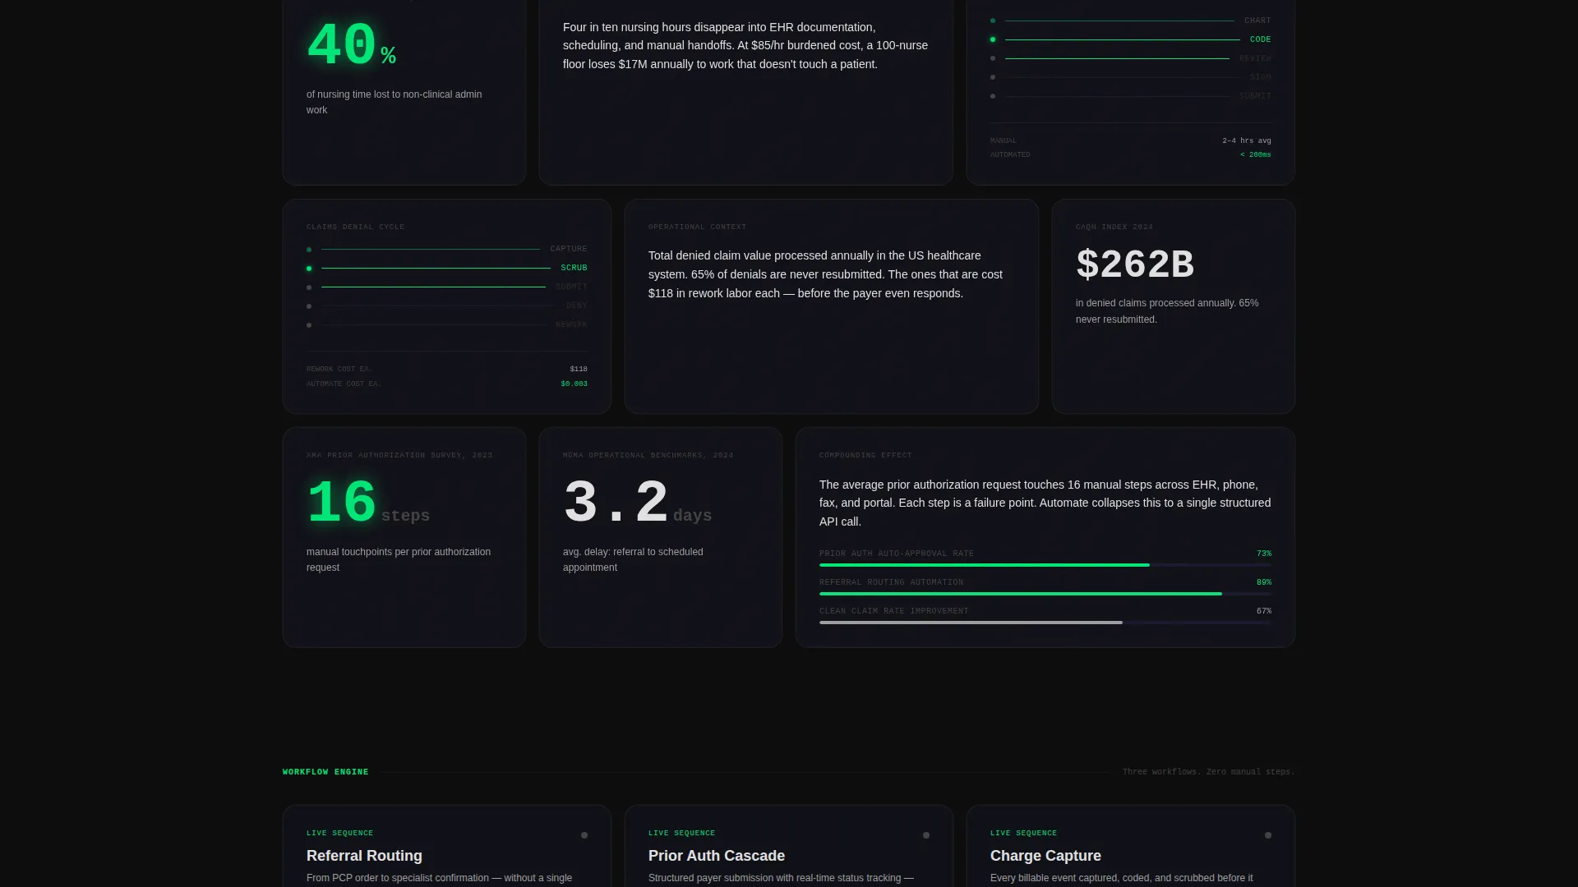Click the MGMA OPERATIONAL BENCHMARKS, 2024 label
The width and height of the screenshot is (1578, 887).
point(648,455)
